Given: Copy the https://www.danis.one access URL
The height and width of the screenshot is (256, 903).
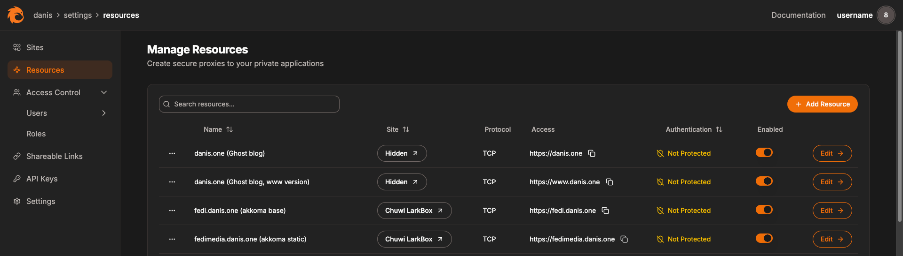Looking at the screenshot, I should click(610, 182).
